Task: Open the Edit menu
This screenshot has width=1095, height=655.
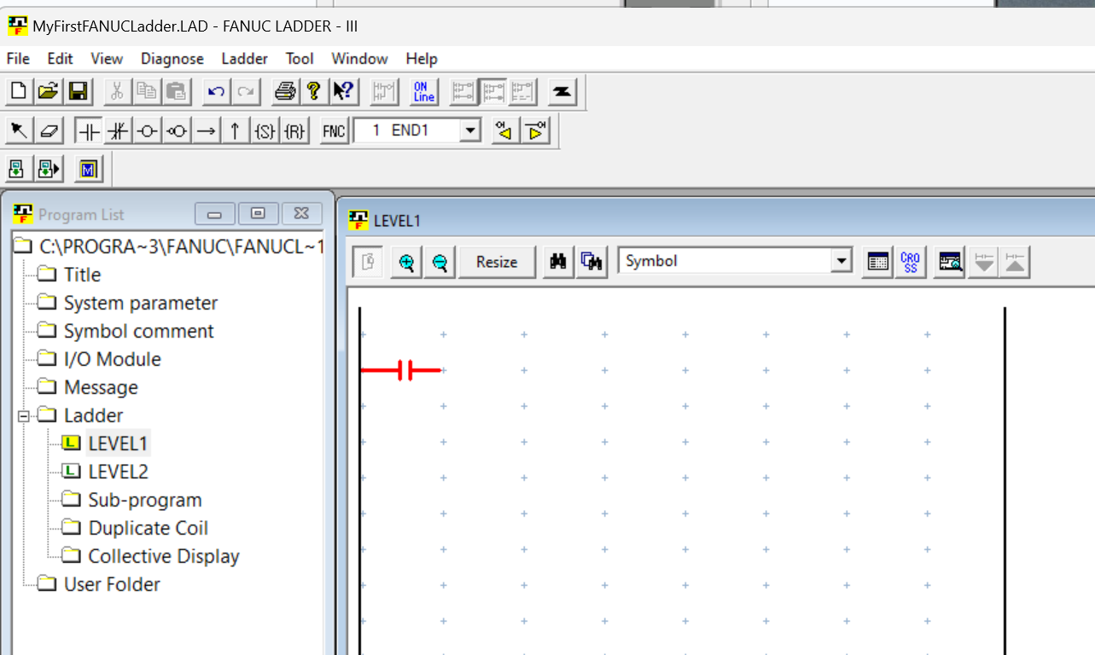Action: [60, 59]
